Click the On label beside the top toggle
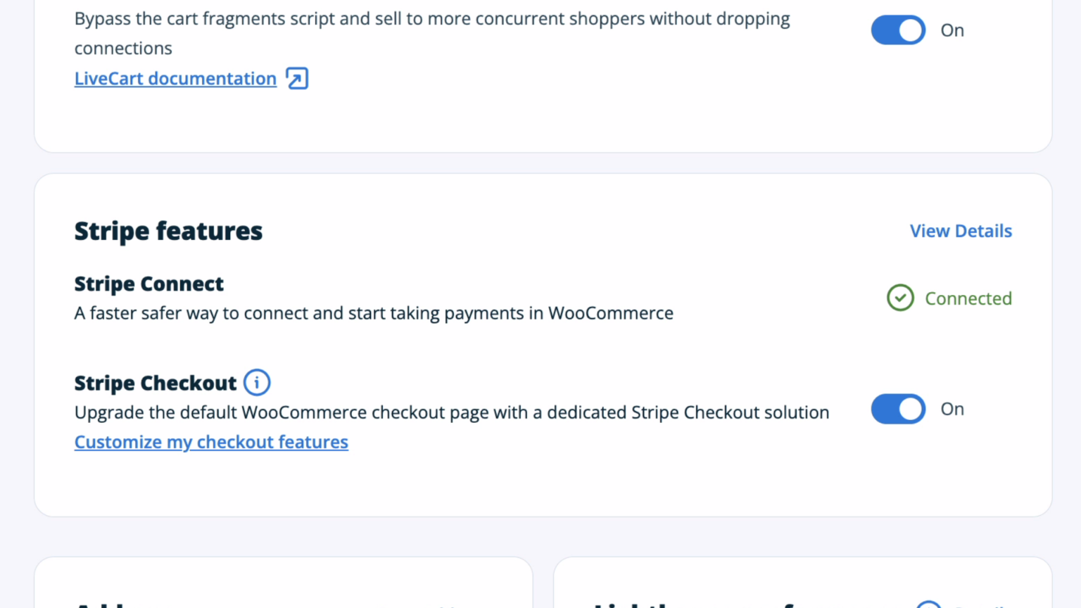 click(952, 30)
